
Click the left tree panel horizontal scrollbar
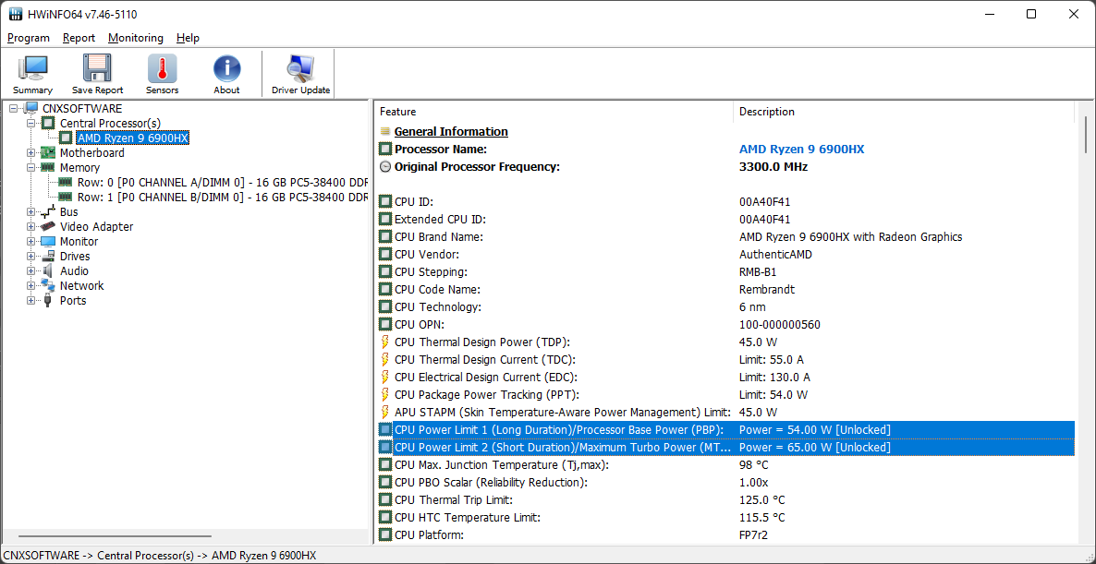116,536
